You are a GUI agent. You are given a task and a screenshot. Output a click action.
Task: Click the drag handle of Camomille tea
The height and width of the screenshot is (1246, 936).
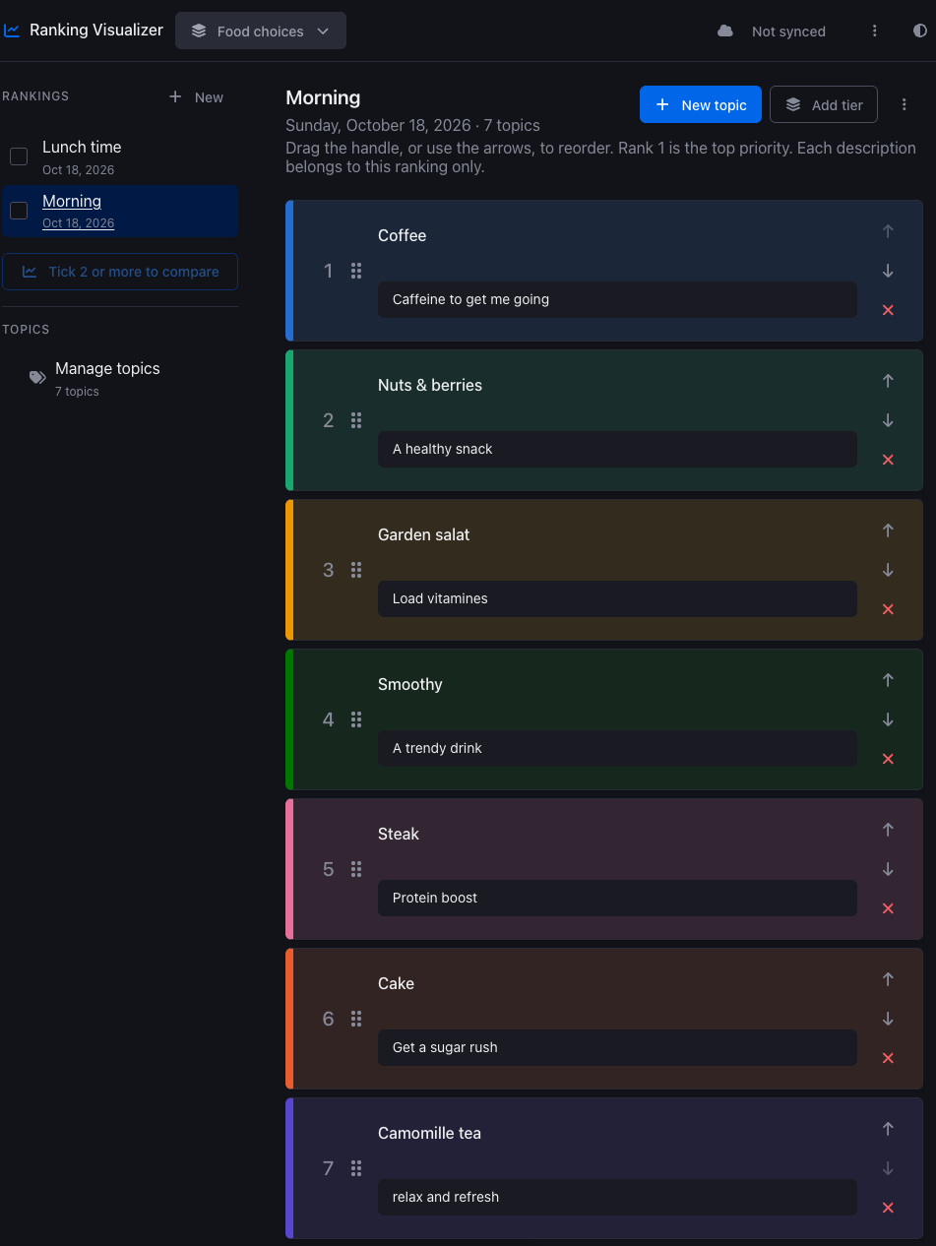click(356, 1168)
